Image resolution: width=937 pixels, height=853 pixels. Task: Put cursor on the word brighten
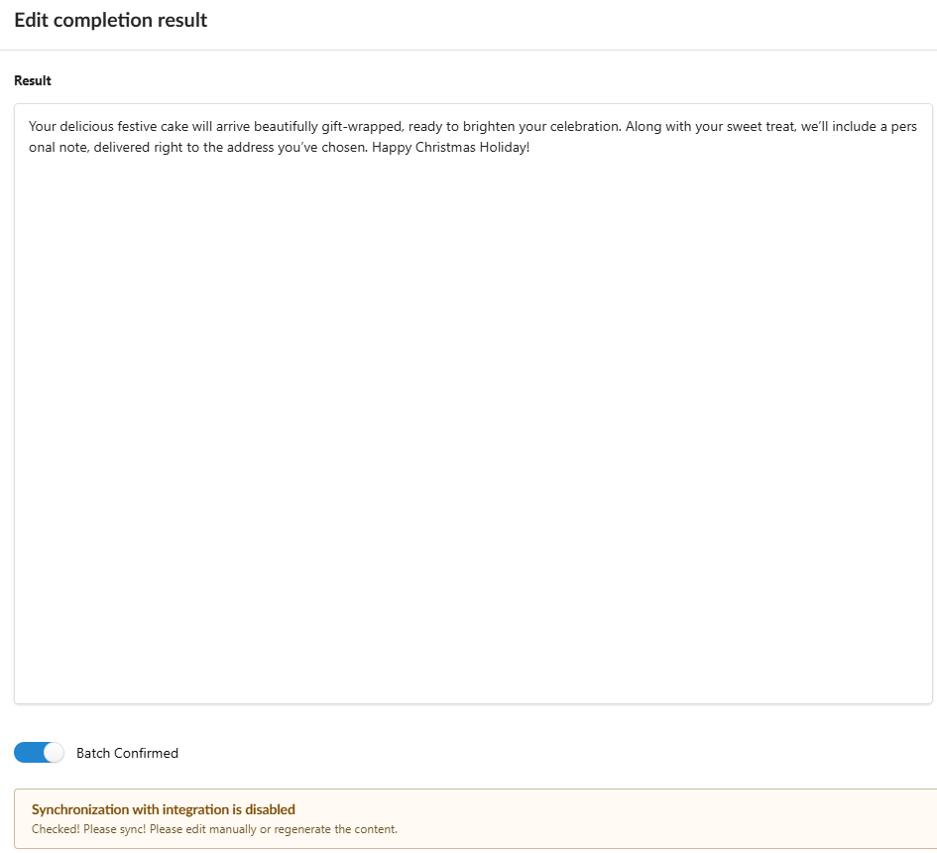488,127
